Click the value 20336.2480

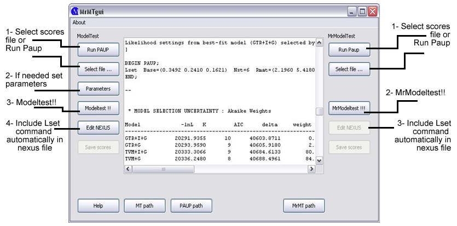coord(190,159)
